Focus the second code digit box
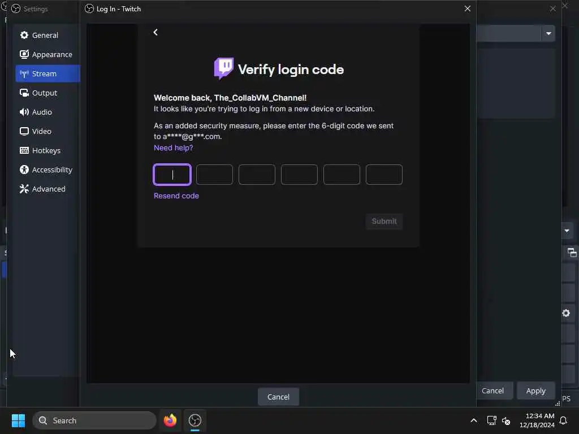 pyautogui.click(x=214, y=175)
